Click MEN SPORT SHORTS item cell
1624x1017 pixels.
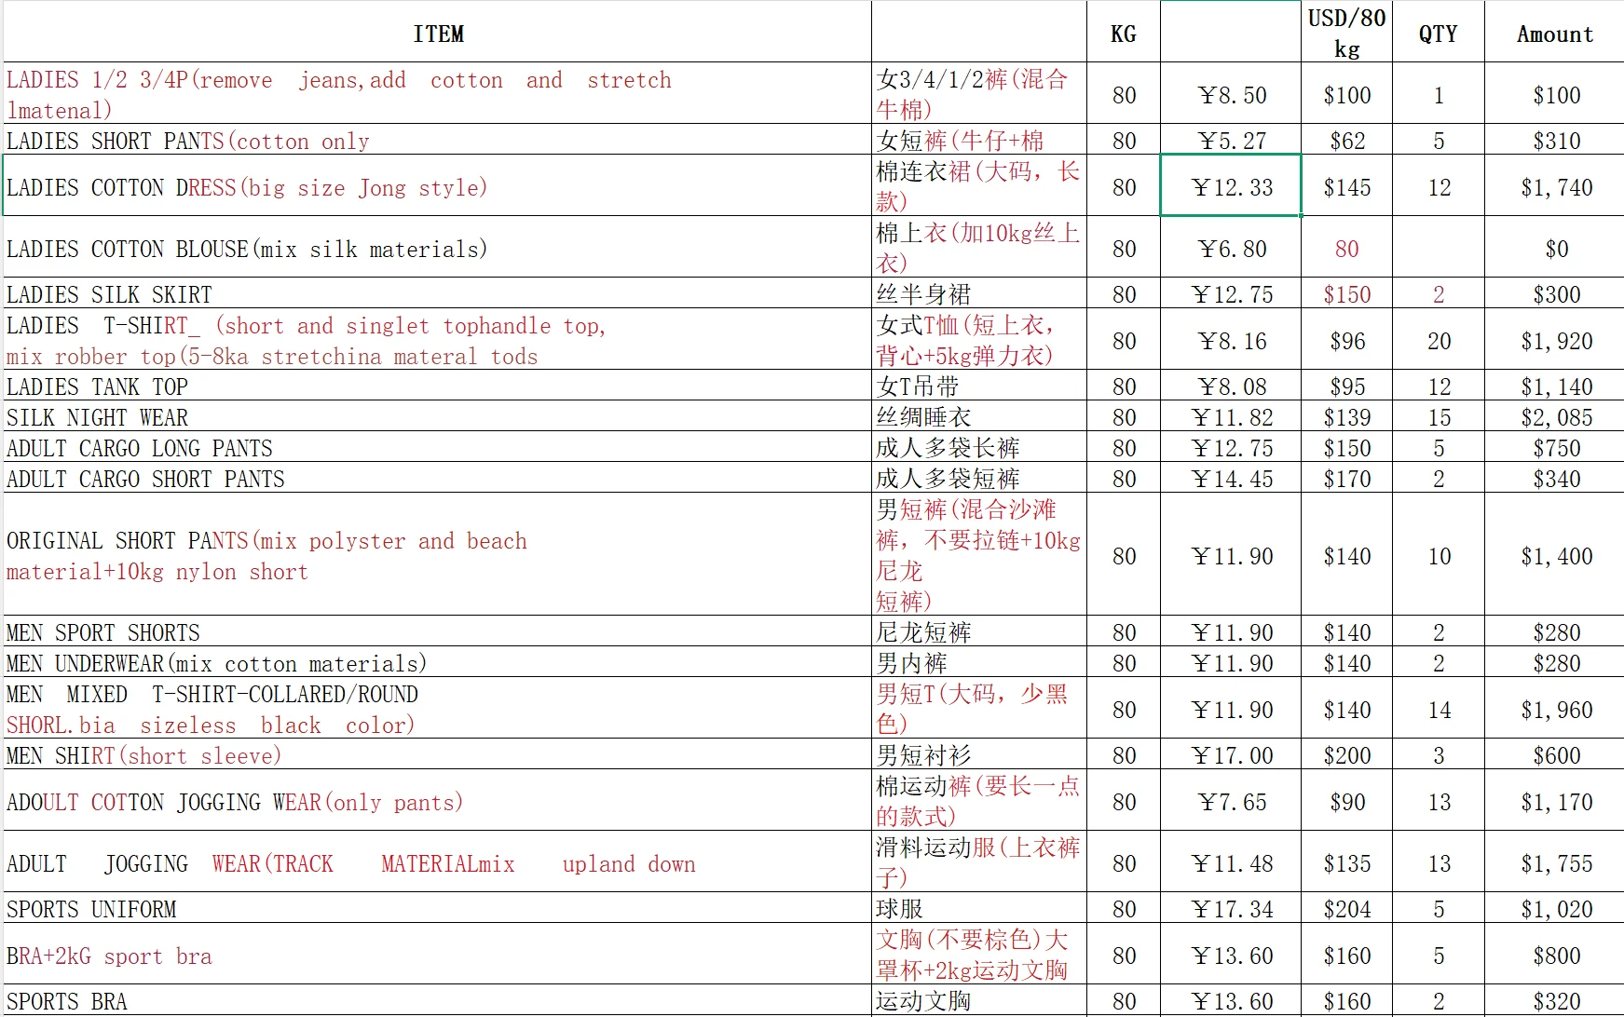point(437,631)
